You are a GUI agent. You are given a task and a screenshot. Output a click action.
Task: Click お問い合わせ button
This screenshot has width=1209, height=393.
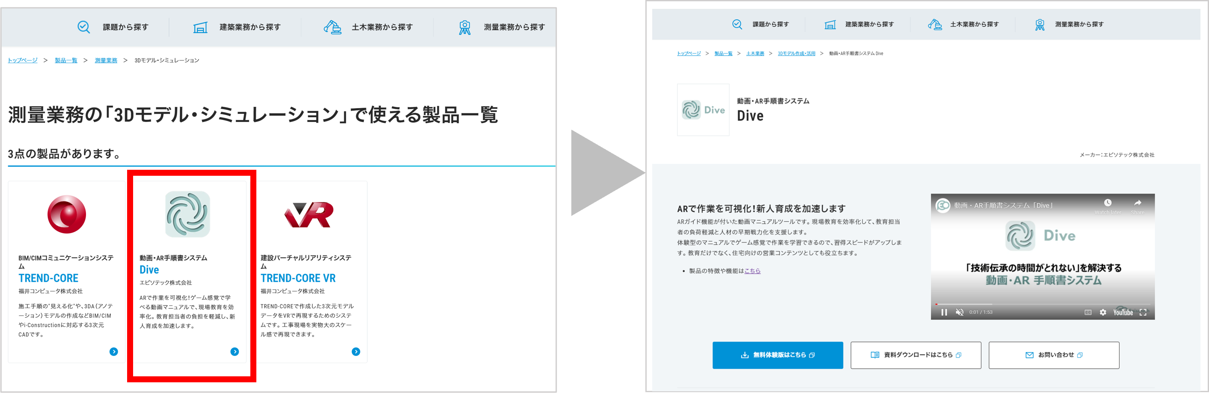click(x=1054, y=355)
